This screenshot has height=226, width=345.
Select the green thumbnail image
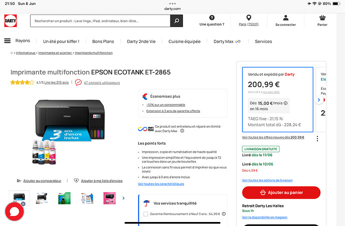(x=64, y=198)
